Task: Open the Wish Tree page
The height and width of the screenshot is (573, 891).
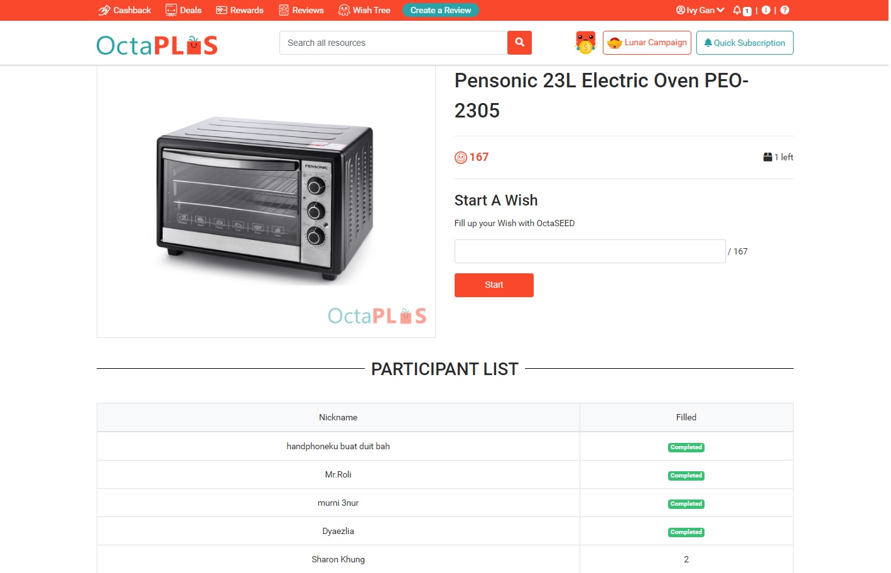Action: click(x=364, y=10)
